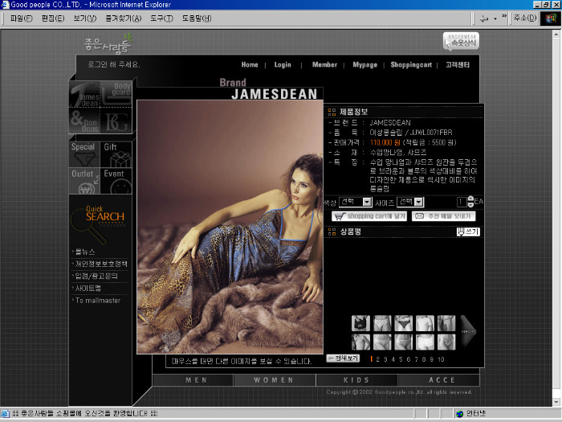Image resolution: width=562 pixels, height=422 pixels.
Task: Go to thumbnail page 2
Action: [377, 359]
